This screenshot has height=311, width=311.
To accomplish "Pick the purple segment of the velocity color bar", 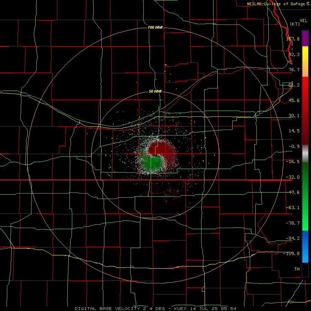I will point(305,38).
